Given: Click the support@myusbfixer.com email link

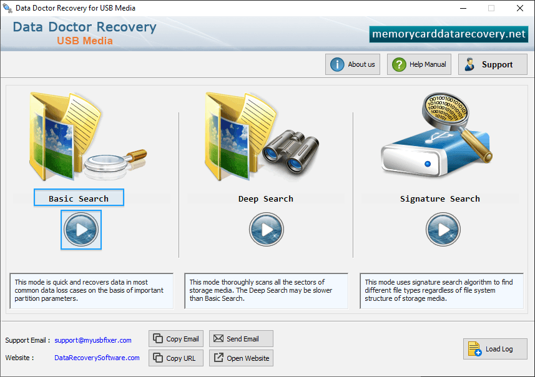Looking at the screenshot, I should [x=93, y=340].
